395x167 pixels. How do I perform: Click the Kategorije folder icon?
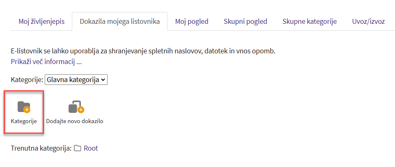[23, 107]
